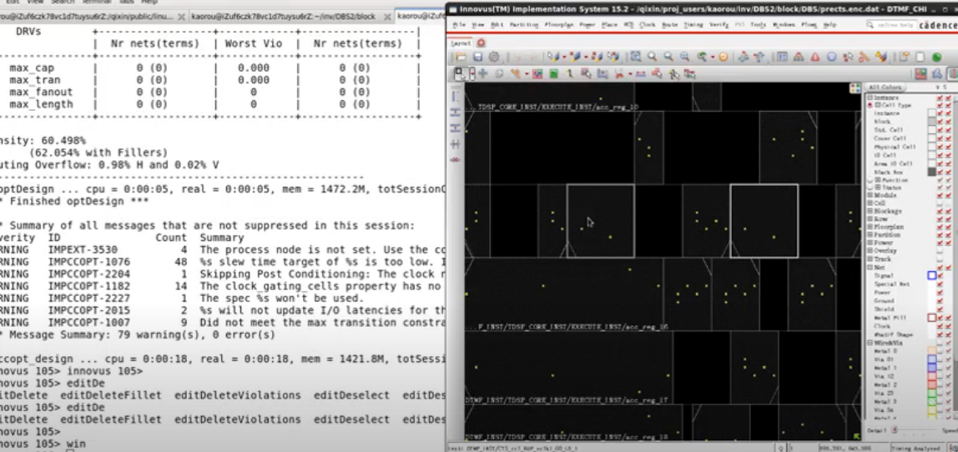958x452 pixels.
Task: Toggle visibility checkbox for Block row
Action: pyautogui.click(x=940, y=122)
